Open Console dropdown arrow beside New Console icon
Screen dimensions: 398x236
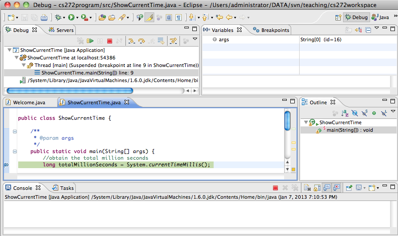click(x=378, y=188)
